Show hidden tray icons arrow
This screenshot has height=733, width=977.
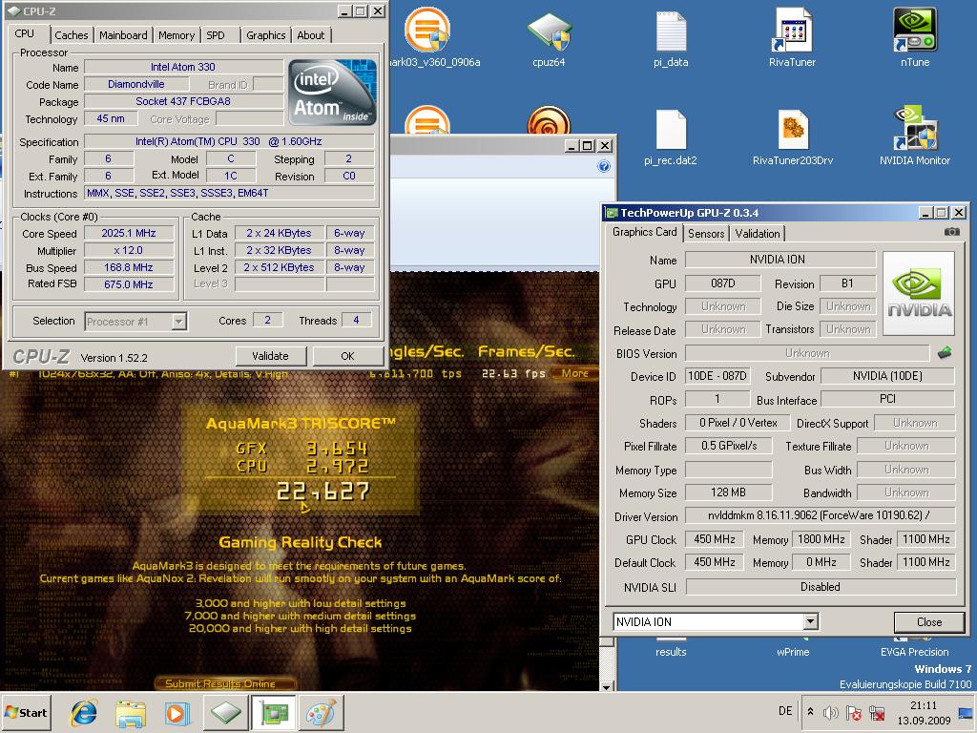pos(810,712)
